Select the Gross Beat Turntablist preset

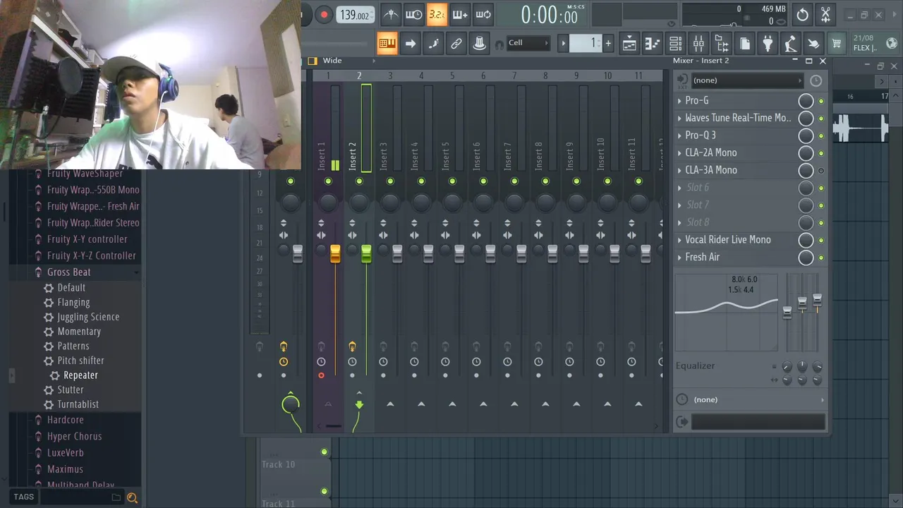click(78, 404)
